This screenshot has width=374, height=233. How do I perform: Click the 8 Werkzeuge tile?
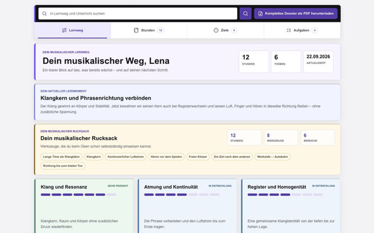pyautogui.click(x=281, y=138)
